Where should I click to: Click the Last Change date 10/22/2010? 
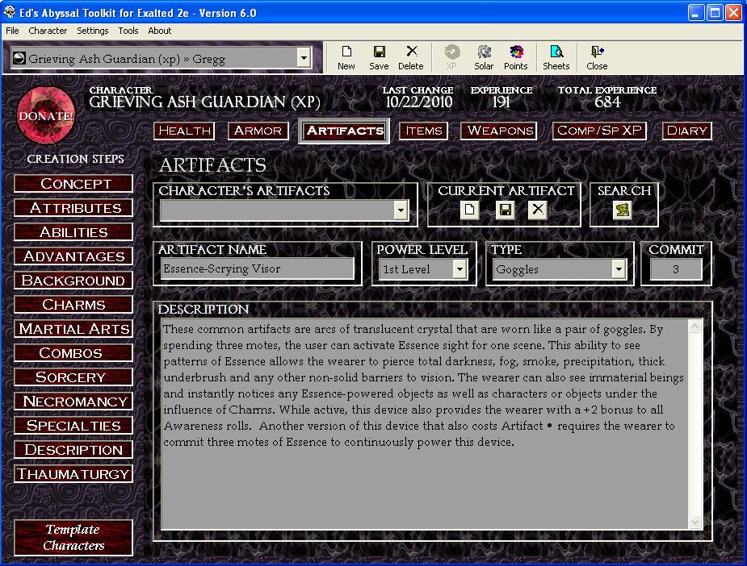coord(418,102)
